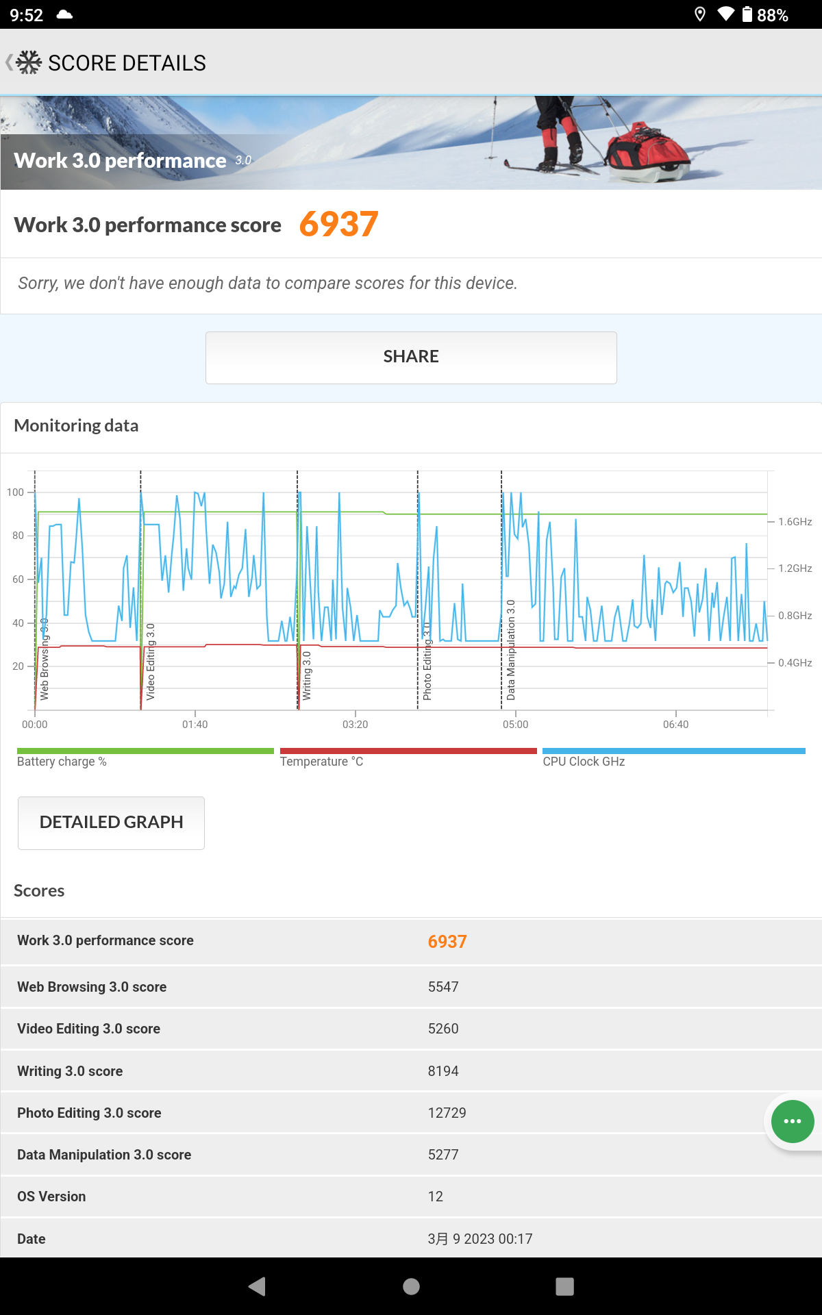Toggle the green Battery charge % legend

(145, 757)
